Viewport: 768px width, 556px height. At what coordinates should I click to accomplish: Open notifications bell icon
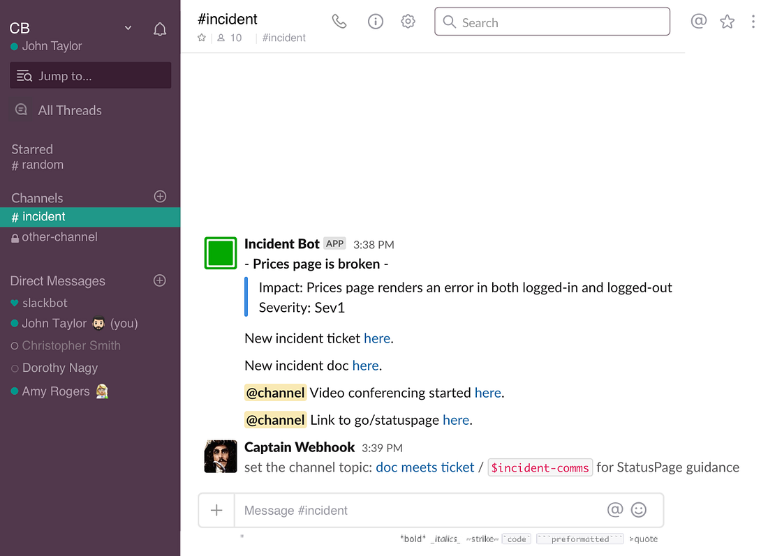(160, 29)
